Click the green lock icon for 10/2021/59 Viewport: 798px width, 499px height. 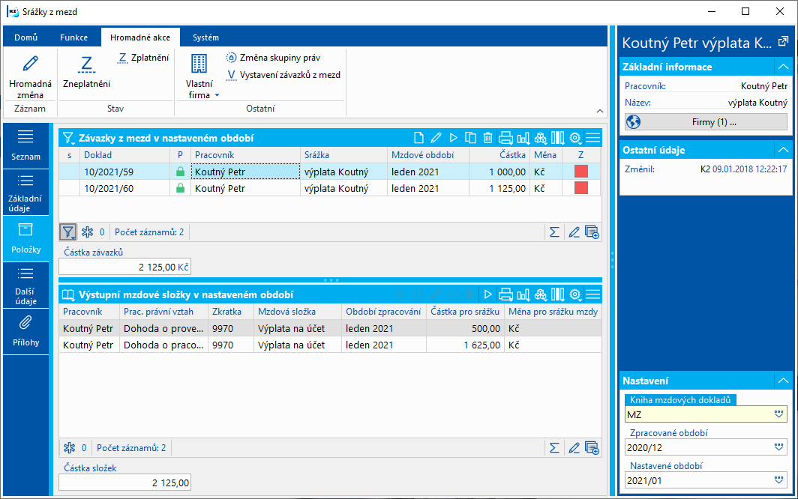pos(180,172)
